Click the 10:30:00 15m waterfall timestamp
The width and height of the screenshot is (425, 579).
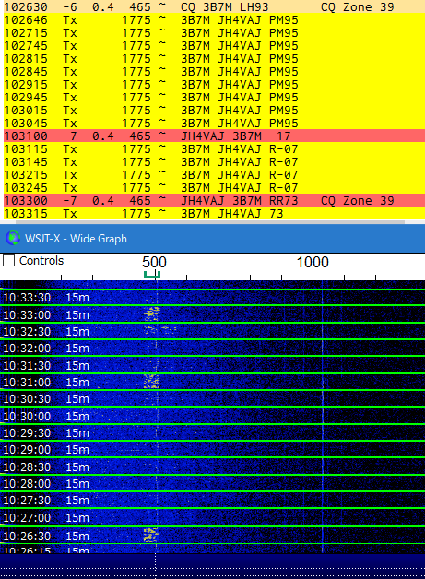pyautogui.click(x=46, y=416)
